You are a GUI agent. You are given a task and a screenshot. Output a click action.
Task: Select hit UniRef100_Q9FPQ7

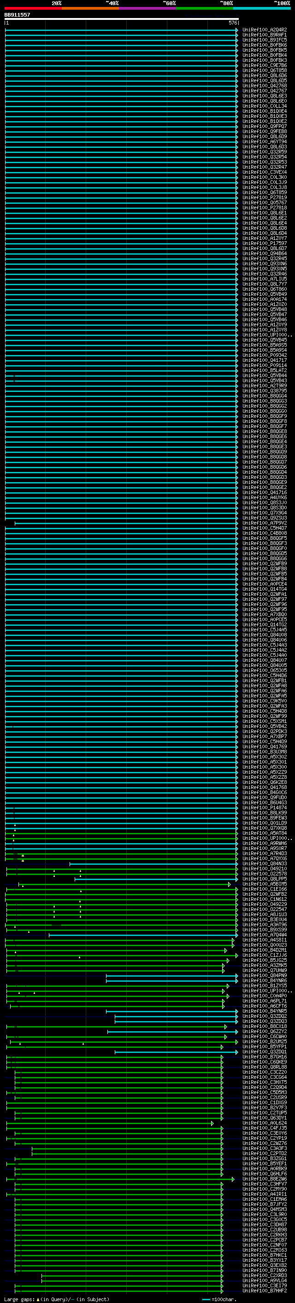[x=265, y=127]
